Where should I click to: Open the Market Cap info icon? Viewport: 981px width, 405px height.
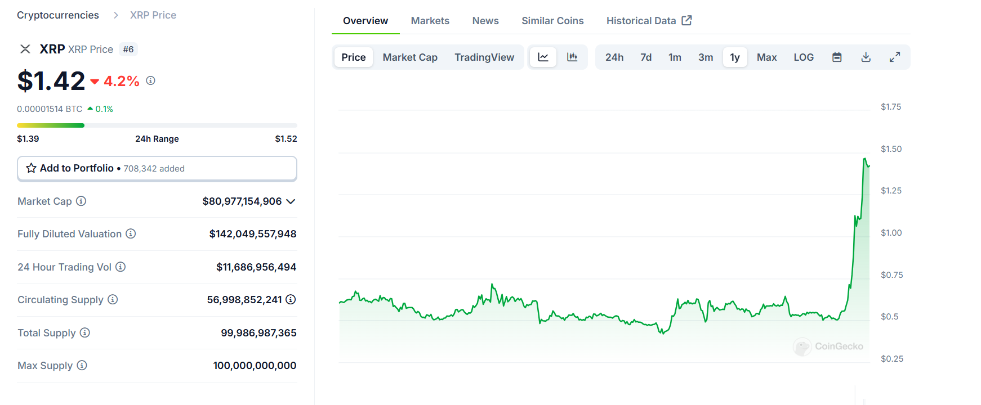click(81, 201)
